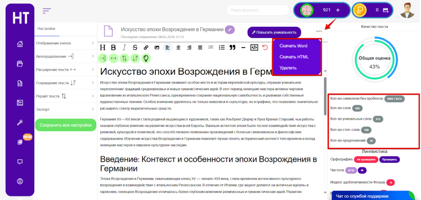This screenshot has width=421, height=200.
Task: Open Чат со службой поддержки
Action: [x=373, y=196]
